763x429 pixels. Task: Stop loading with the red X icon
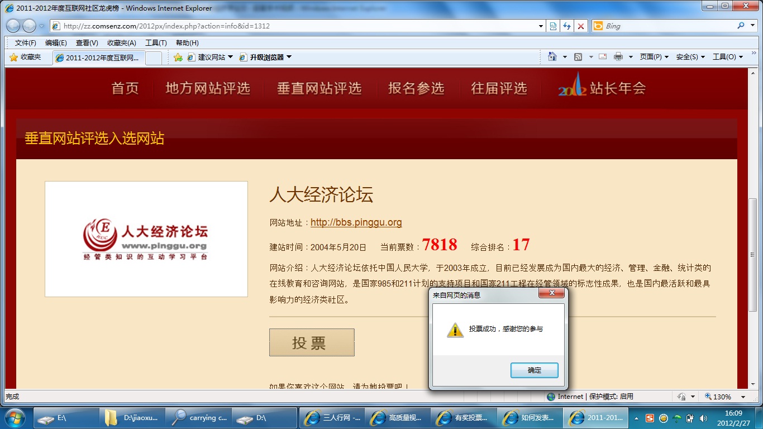[581, 26]
